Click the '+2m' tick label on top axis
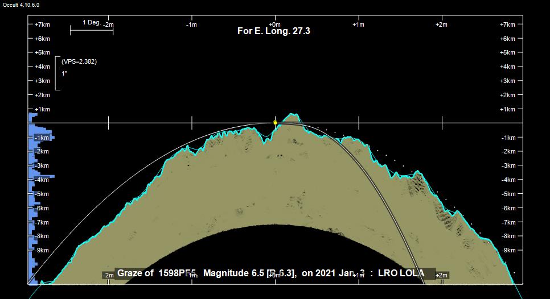This screenshot has height=299, width=550. click(441, 24)
